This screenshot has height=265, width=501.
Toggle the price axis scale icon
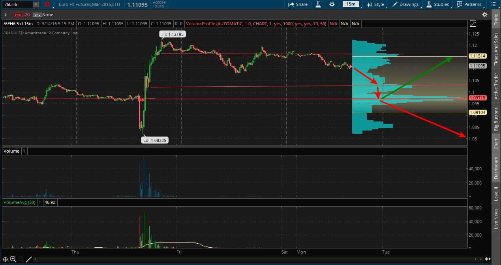473,24
